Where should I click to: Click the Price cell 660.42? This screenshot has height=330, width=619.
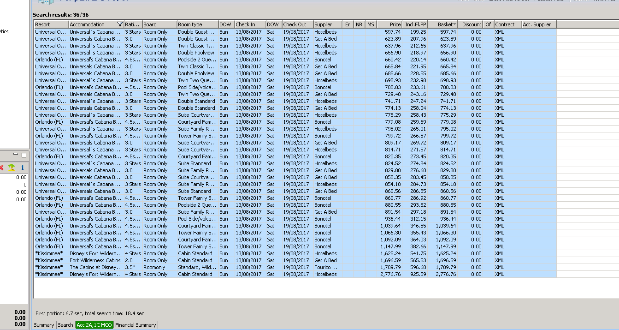[389, 60]
